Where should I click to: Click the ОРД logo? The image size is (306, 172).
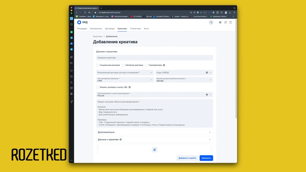(82, 22)
